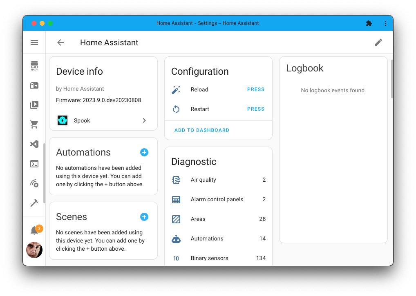Screen dimensions: 416x296
Task: Open the browser extensions puzzle icon
Action: (x=369, y=23)
